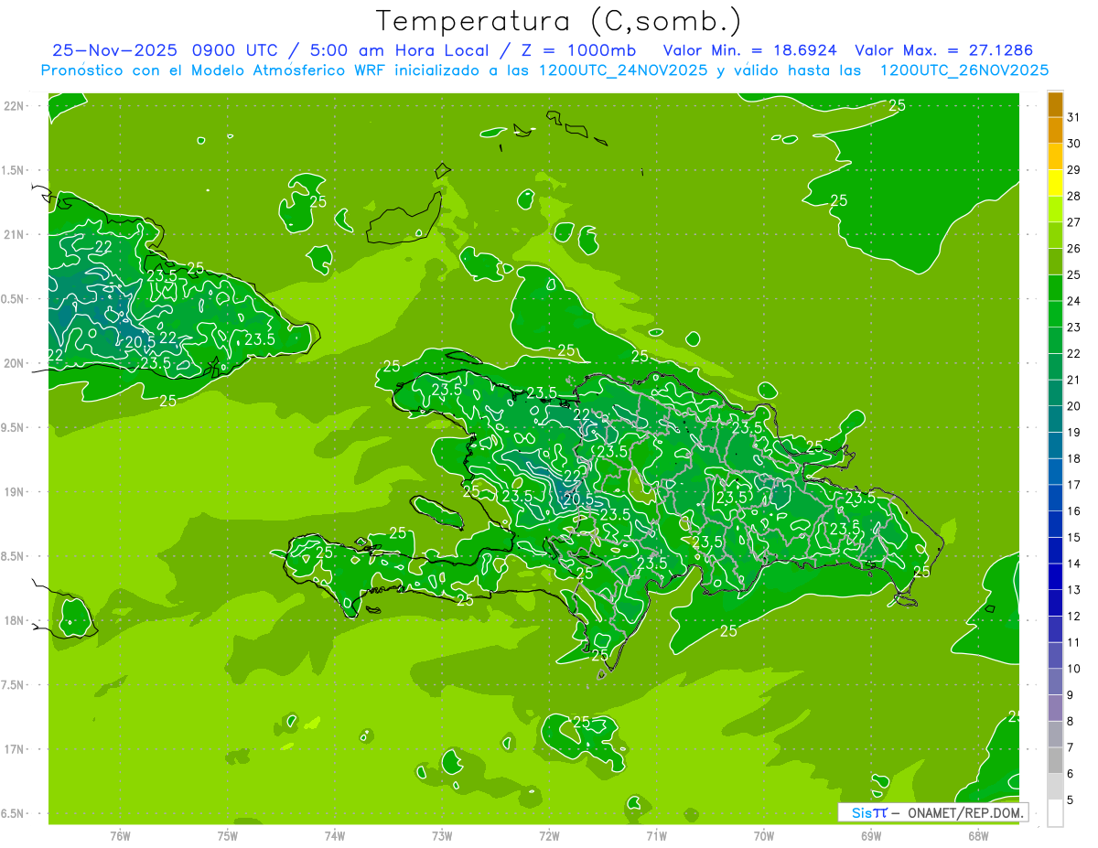Click the 22N latitude axis label
Viewport: 1098px width, 848px height.
point(16,106)
